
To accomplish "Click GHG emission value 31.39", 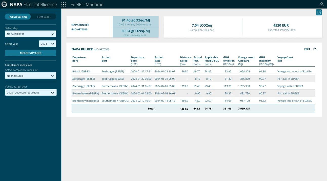I will pyautogui.click(x=228, y=79).
